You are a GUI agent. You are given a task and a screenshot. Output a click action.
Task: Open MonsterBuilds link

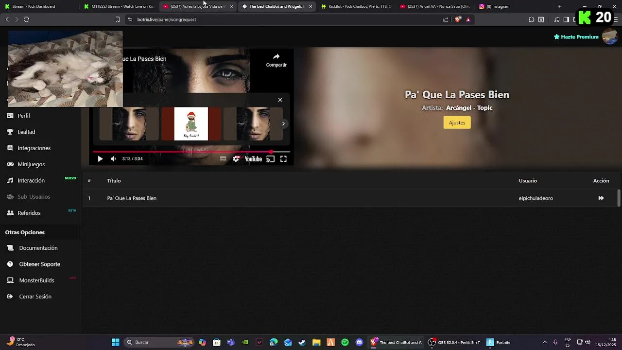click(36, 280)
